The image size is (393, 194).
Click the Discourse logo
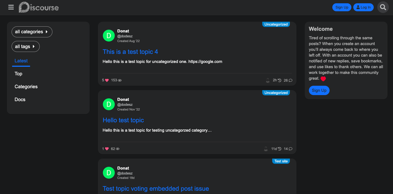39,7
